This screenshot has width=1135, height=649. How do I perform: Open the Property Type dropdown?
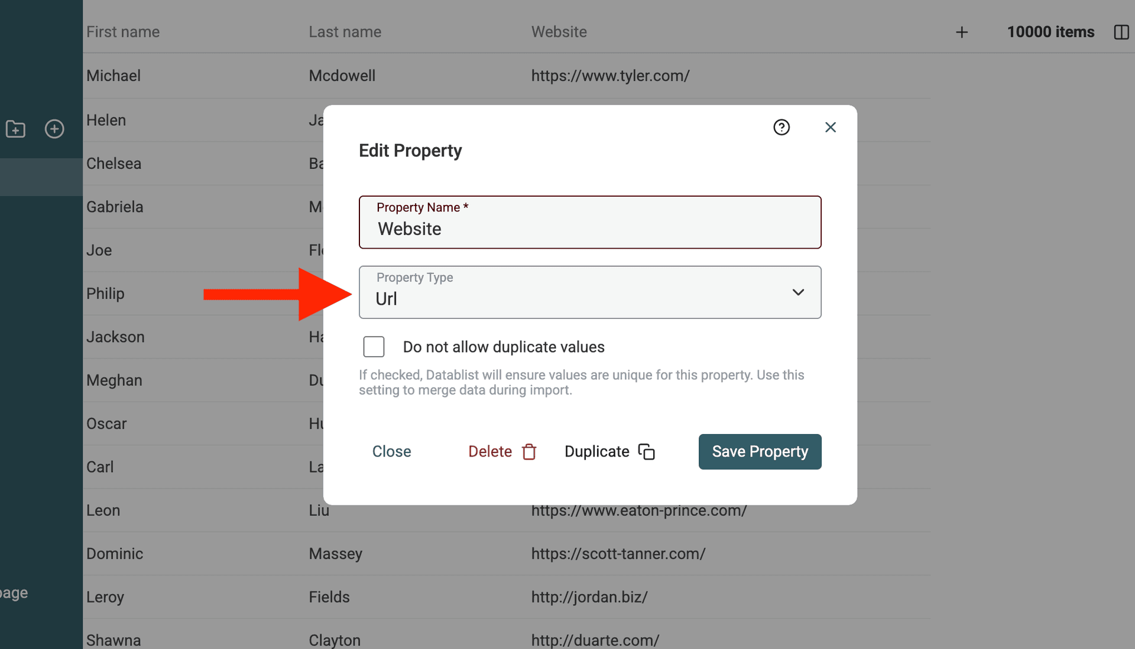(590, 292)
